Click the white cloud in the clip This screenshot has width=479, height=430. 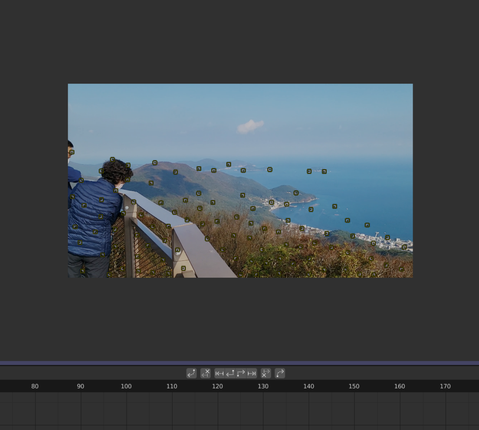point(250,126)
